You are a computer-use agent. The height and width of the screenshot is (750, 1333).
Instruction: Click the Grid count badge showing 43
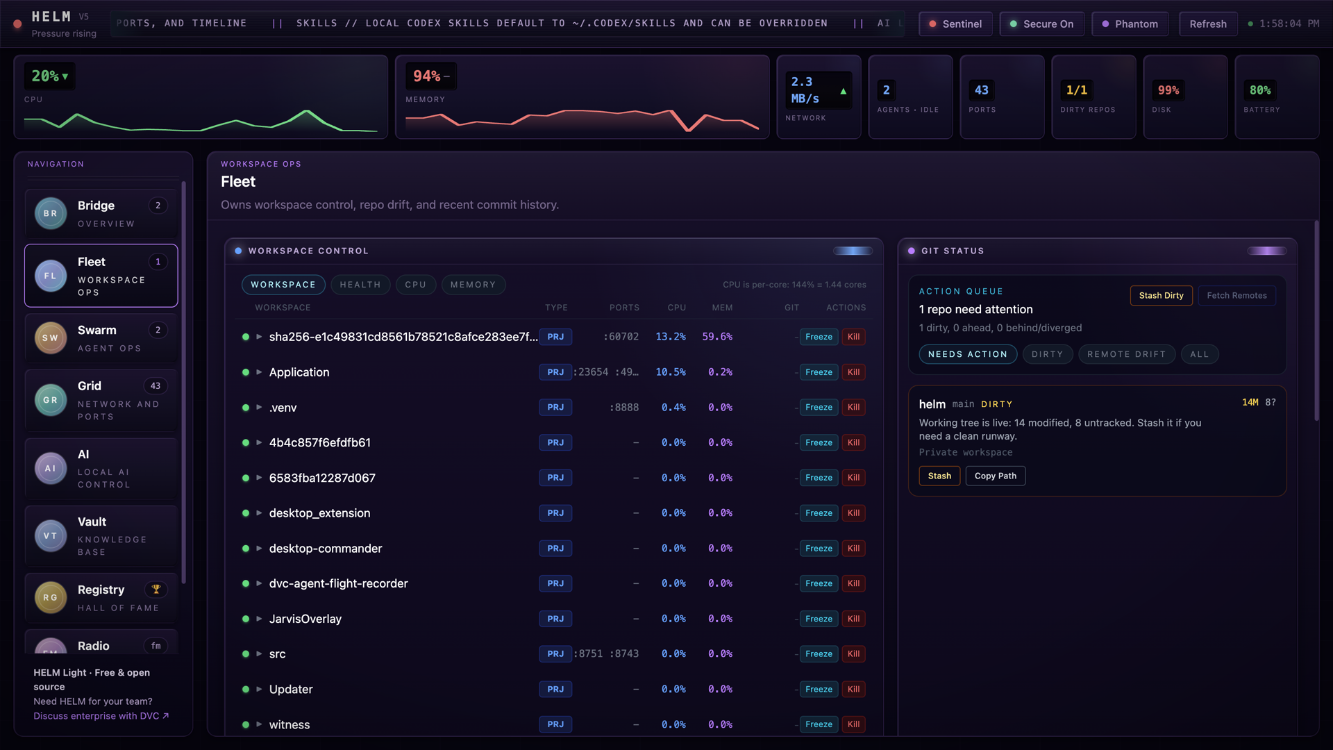[x=156, y=386]
